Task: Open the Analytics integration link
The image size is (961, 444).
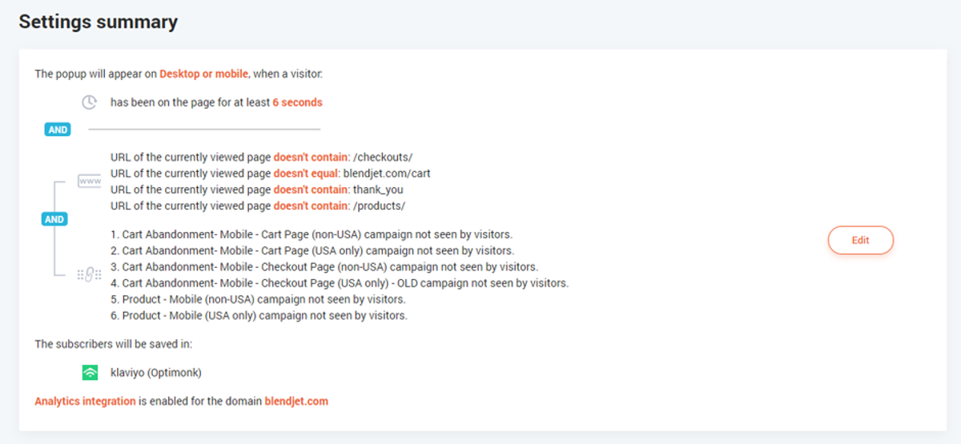Action: click(x=85, y=401)
